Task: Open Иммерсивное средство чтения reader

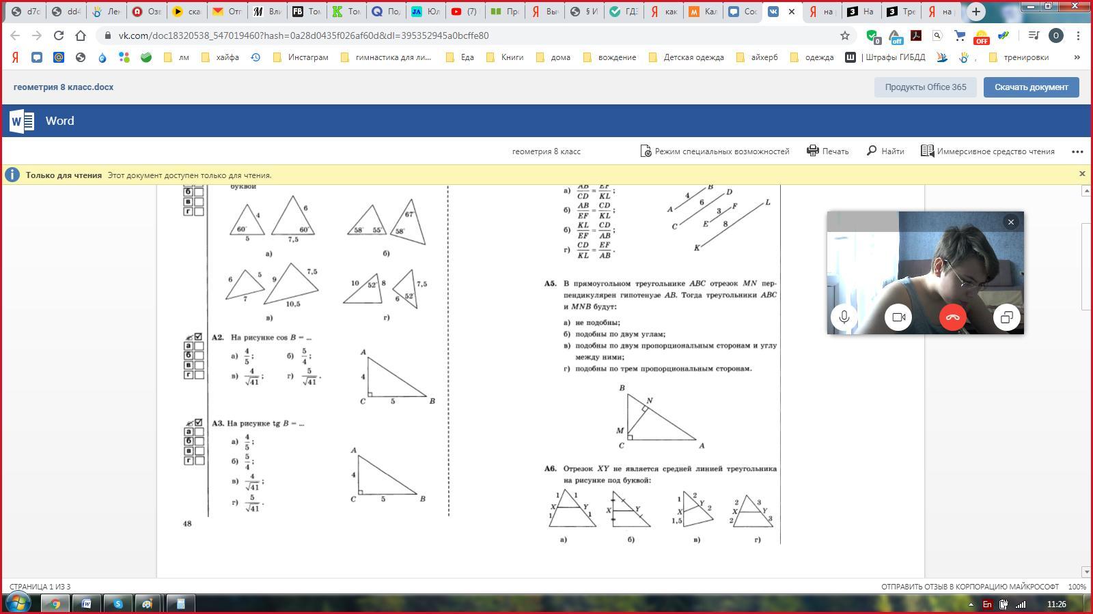Action: 987,151
